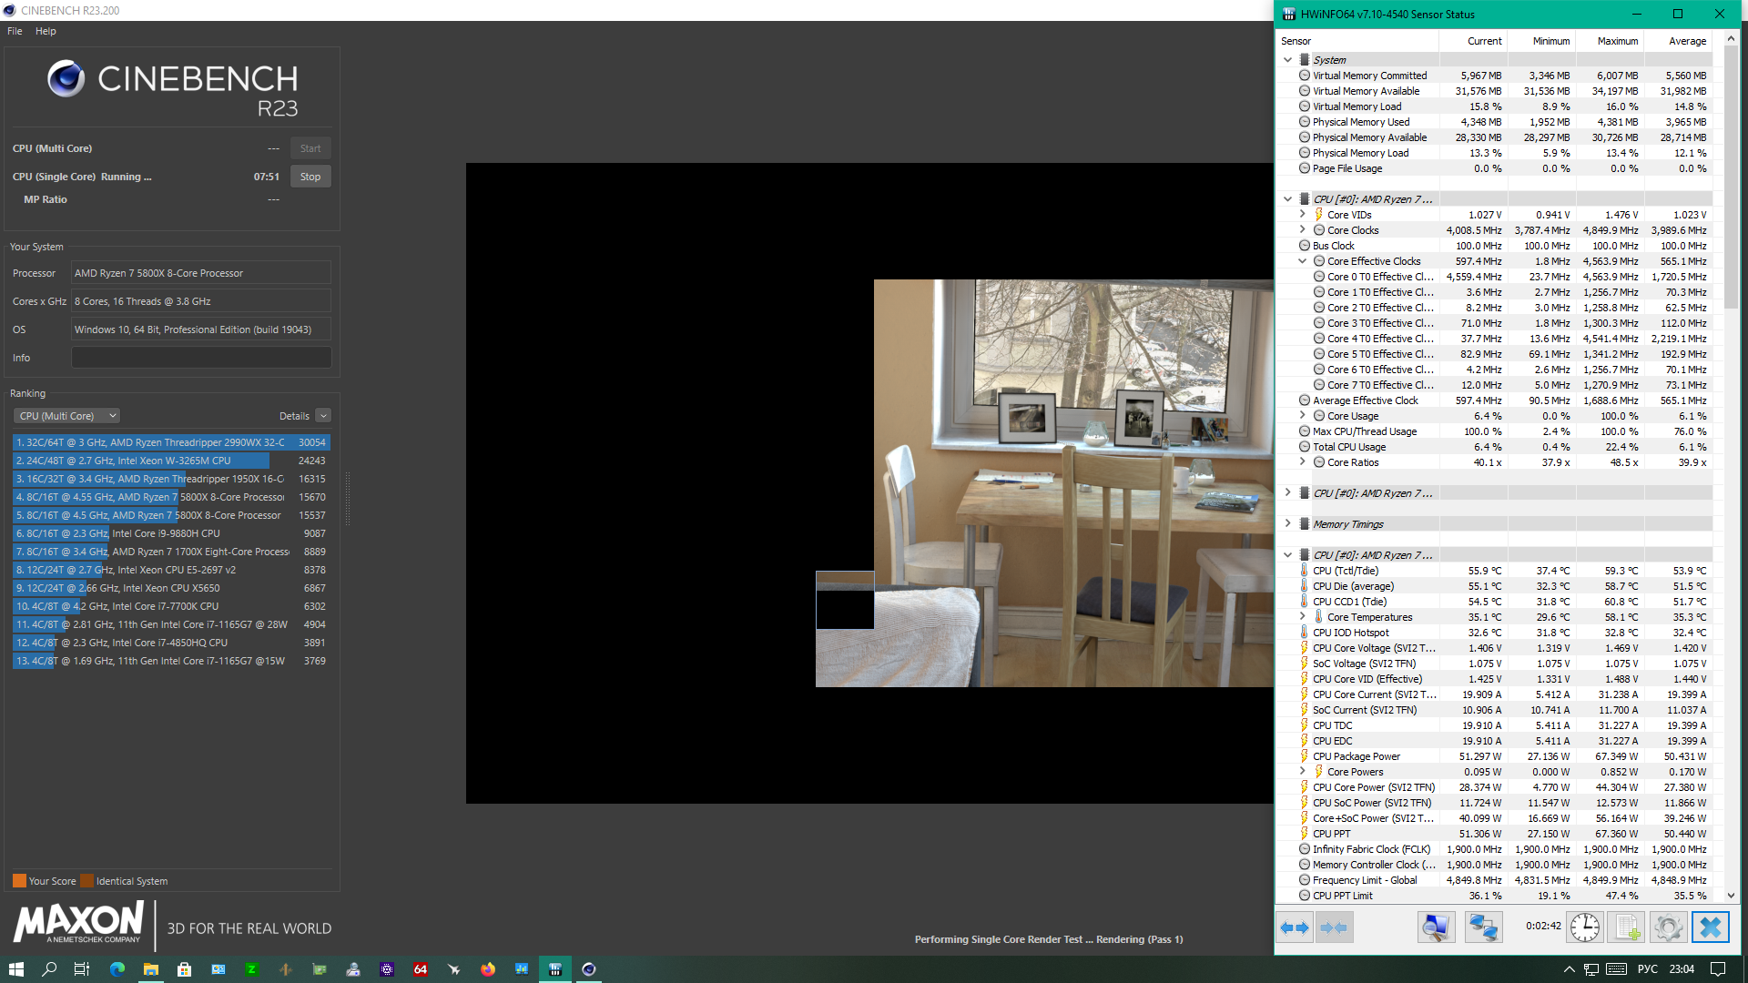Reset sensor timer clock icon
The height and width of the screenshot is (983, 1748).
tap(1584, 927)
